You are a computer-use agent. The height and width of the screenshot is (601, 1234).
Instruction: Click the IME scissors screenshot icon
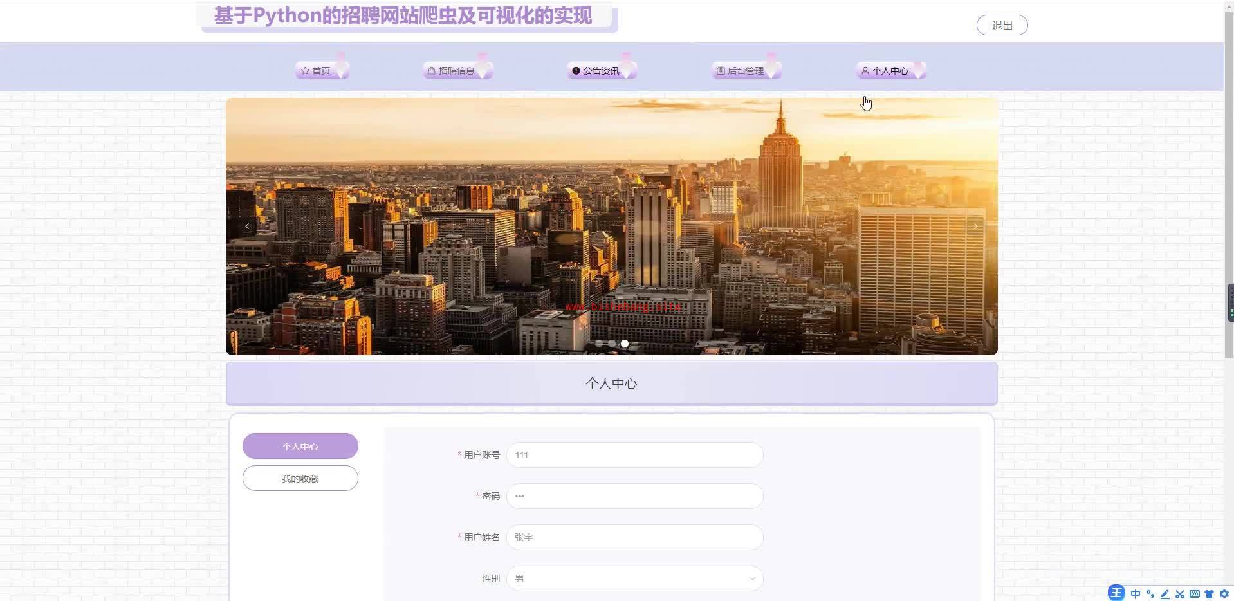[1180, 594]
